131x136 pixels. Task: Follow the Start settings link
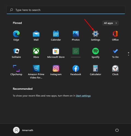[x=83, y=96]
